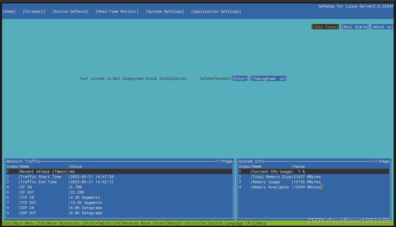Select the TCP OUT row
The image size is (396, 227).
pos(119,203)
